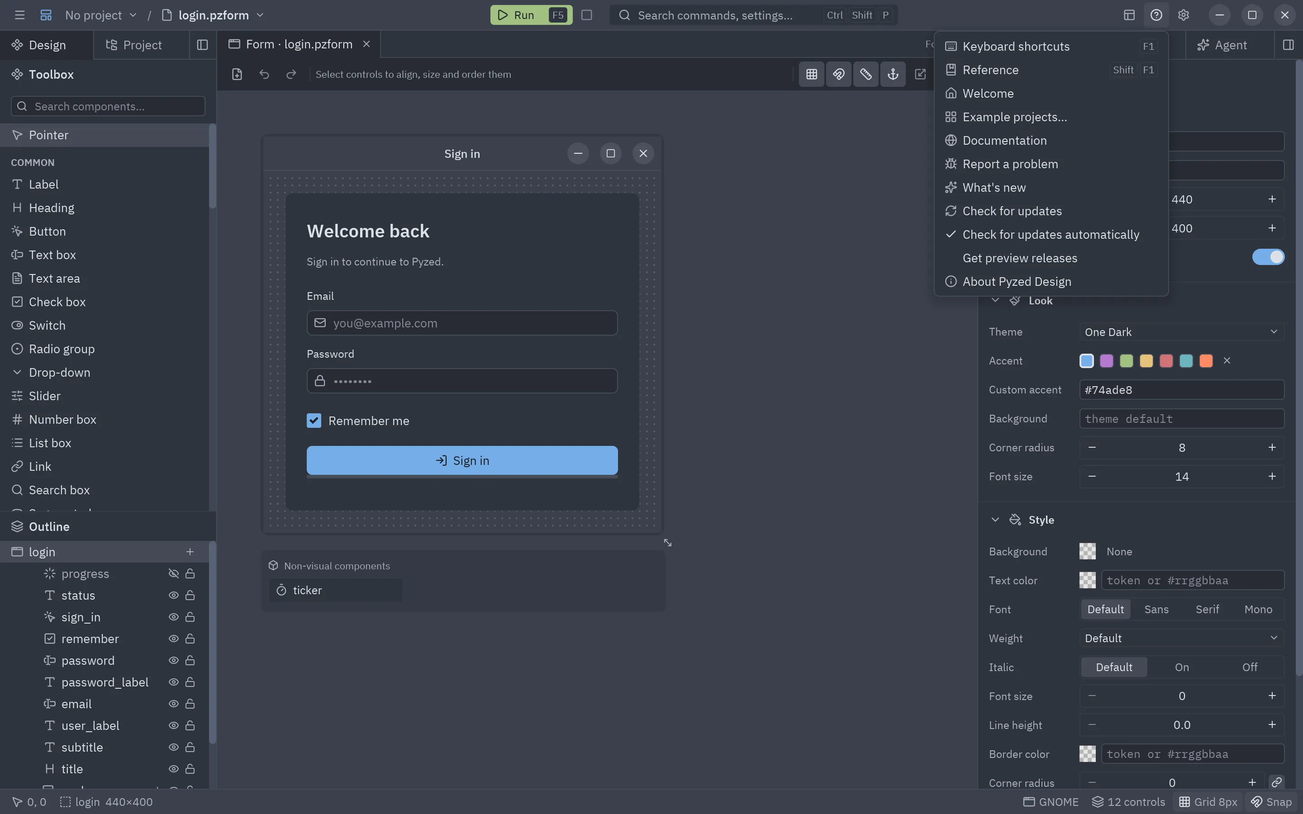The width and height of the screenshot is (1303, 814).
Task: Toggle Snap in the status bar
Action: pos(1271,802)
